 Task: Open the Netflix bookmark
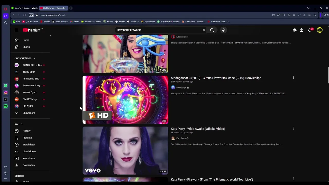click(x=45, y=22)
